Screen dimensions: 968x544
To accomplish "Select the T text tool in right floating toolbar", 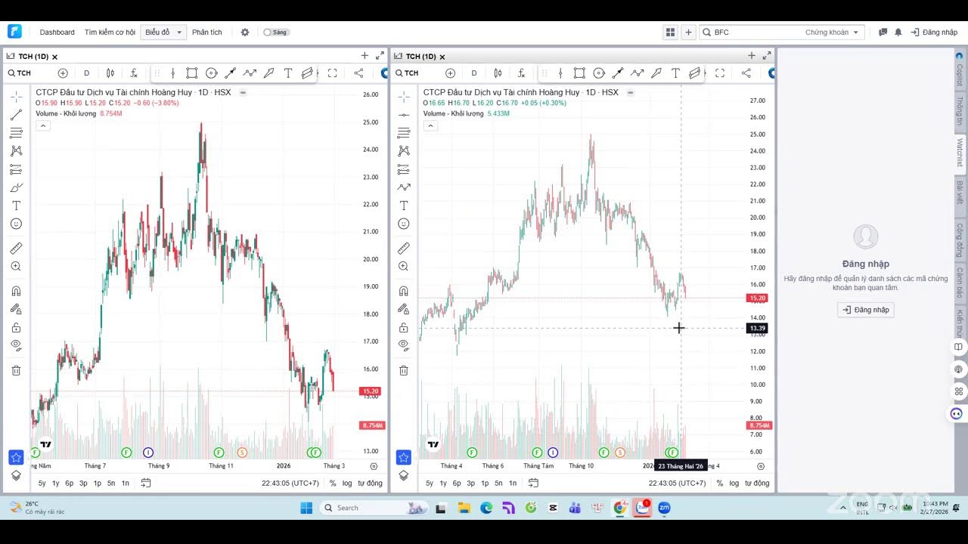I will pos(675,73).
